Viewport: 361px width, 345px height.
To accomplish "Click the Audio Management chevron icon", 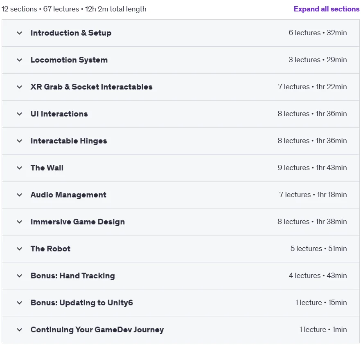I will [x=20, y=195].
